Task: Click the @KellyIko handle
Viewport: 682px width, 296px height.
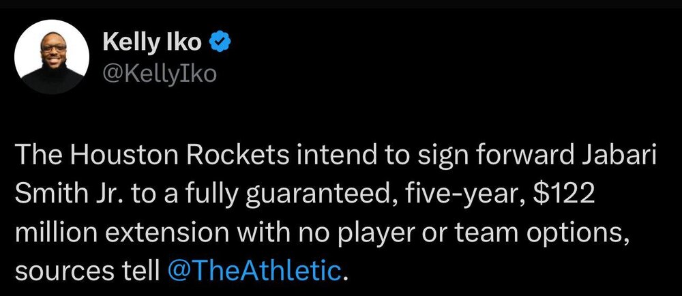Action: 158,72
